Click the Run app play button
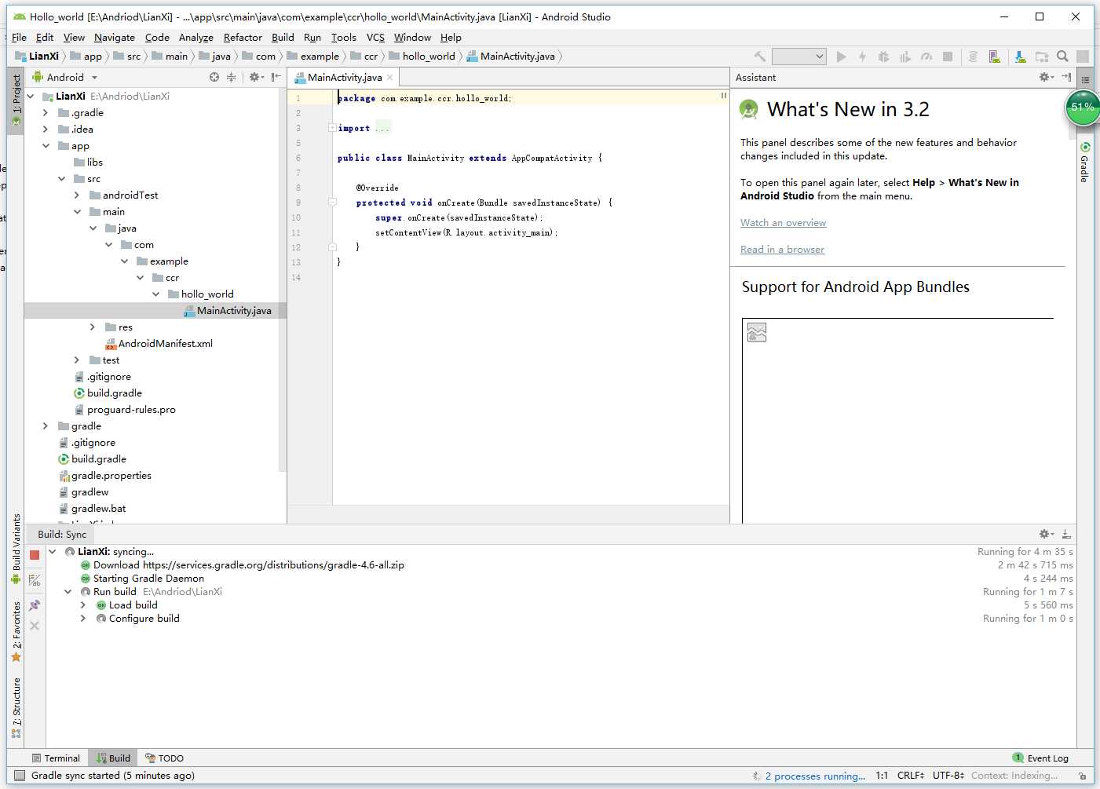Image resolution: width=1100 pixels, height=789 pixels. coord(842,57)
